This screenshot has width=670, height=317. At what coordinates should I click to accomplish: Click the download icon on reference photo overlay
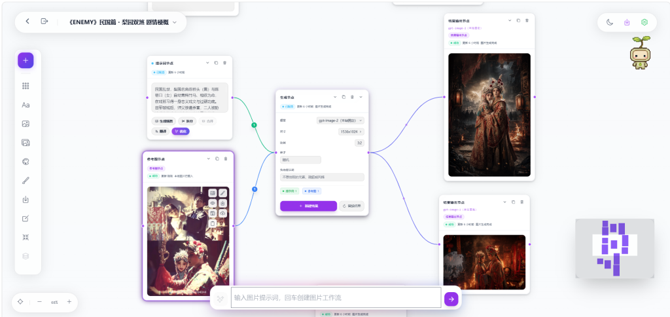222,203
